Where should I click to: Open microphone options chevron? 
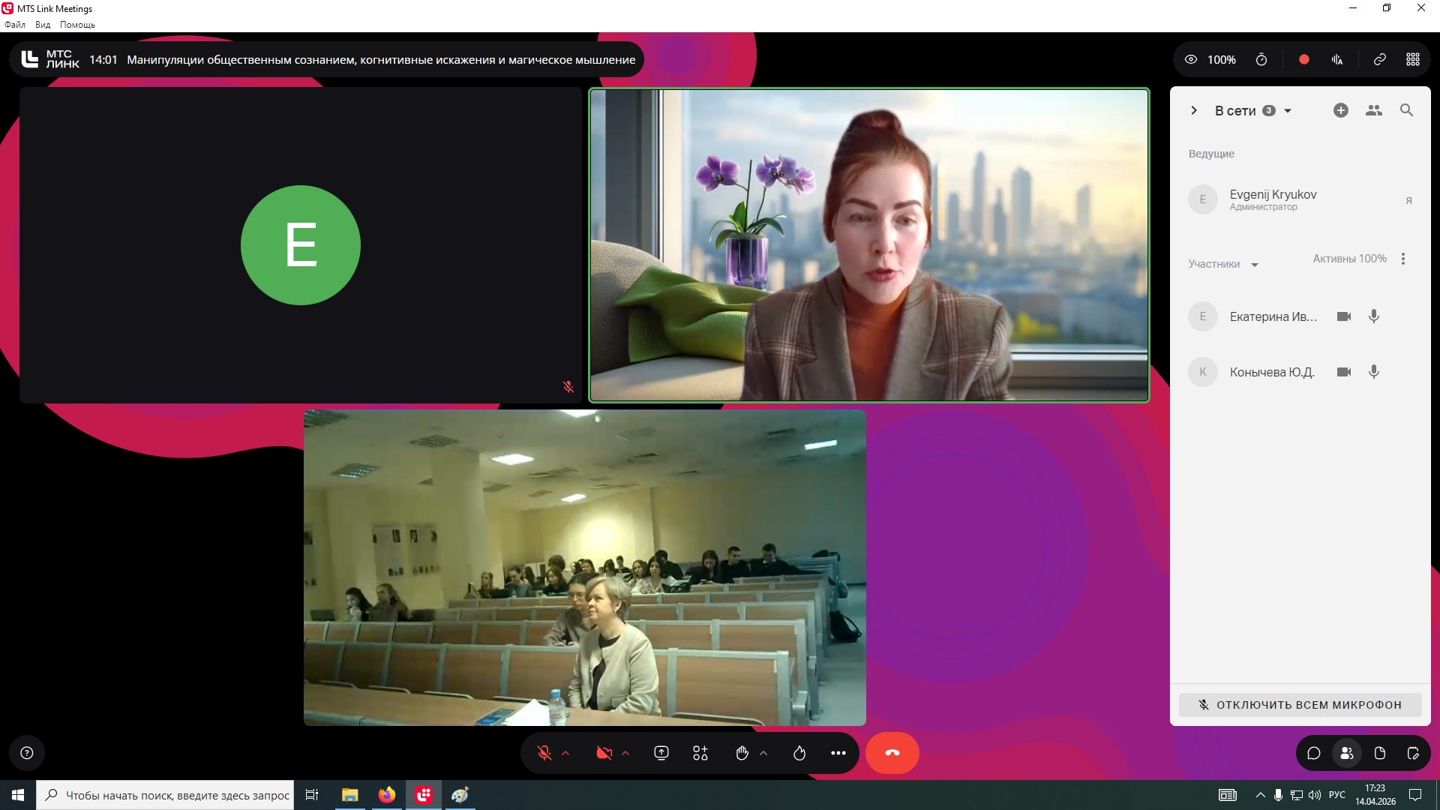[x=565, y=753]
